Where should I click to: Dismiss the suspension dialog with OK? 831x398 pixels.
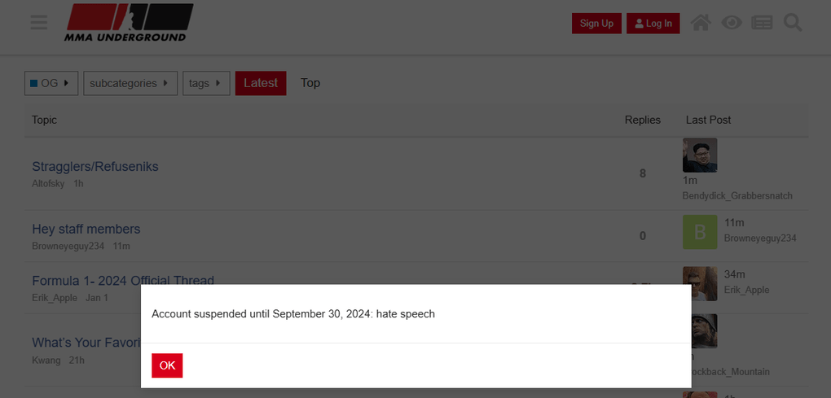pyautogui.click(x=167, y=365)
